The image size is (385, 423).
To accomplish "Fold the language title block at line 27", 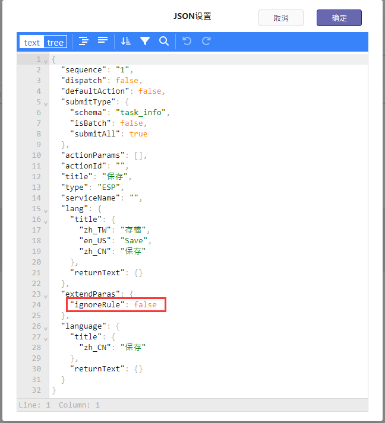I will click(46, 339).
